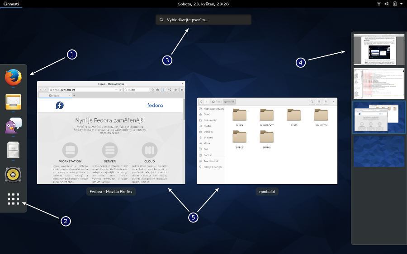
Task: Launch Rhythmbox speaker icon in dash
Action: pyautogui.click(x=14, y=174)
